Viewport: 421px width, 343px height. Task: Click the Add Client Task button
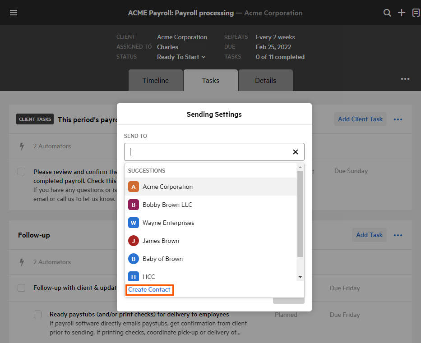coord(360,119)
